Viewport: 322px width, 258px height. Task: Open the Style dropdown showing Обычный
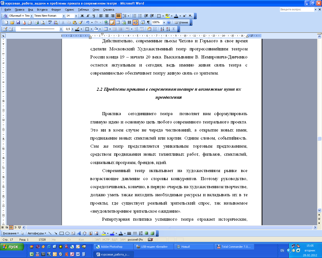coord(31,16)
